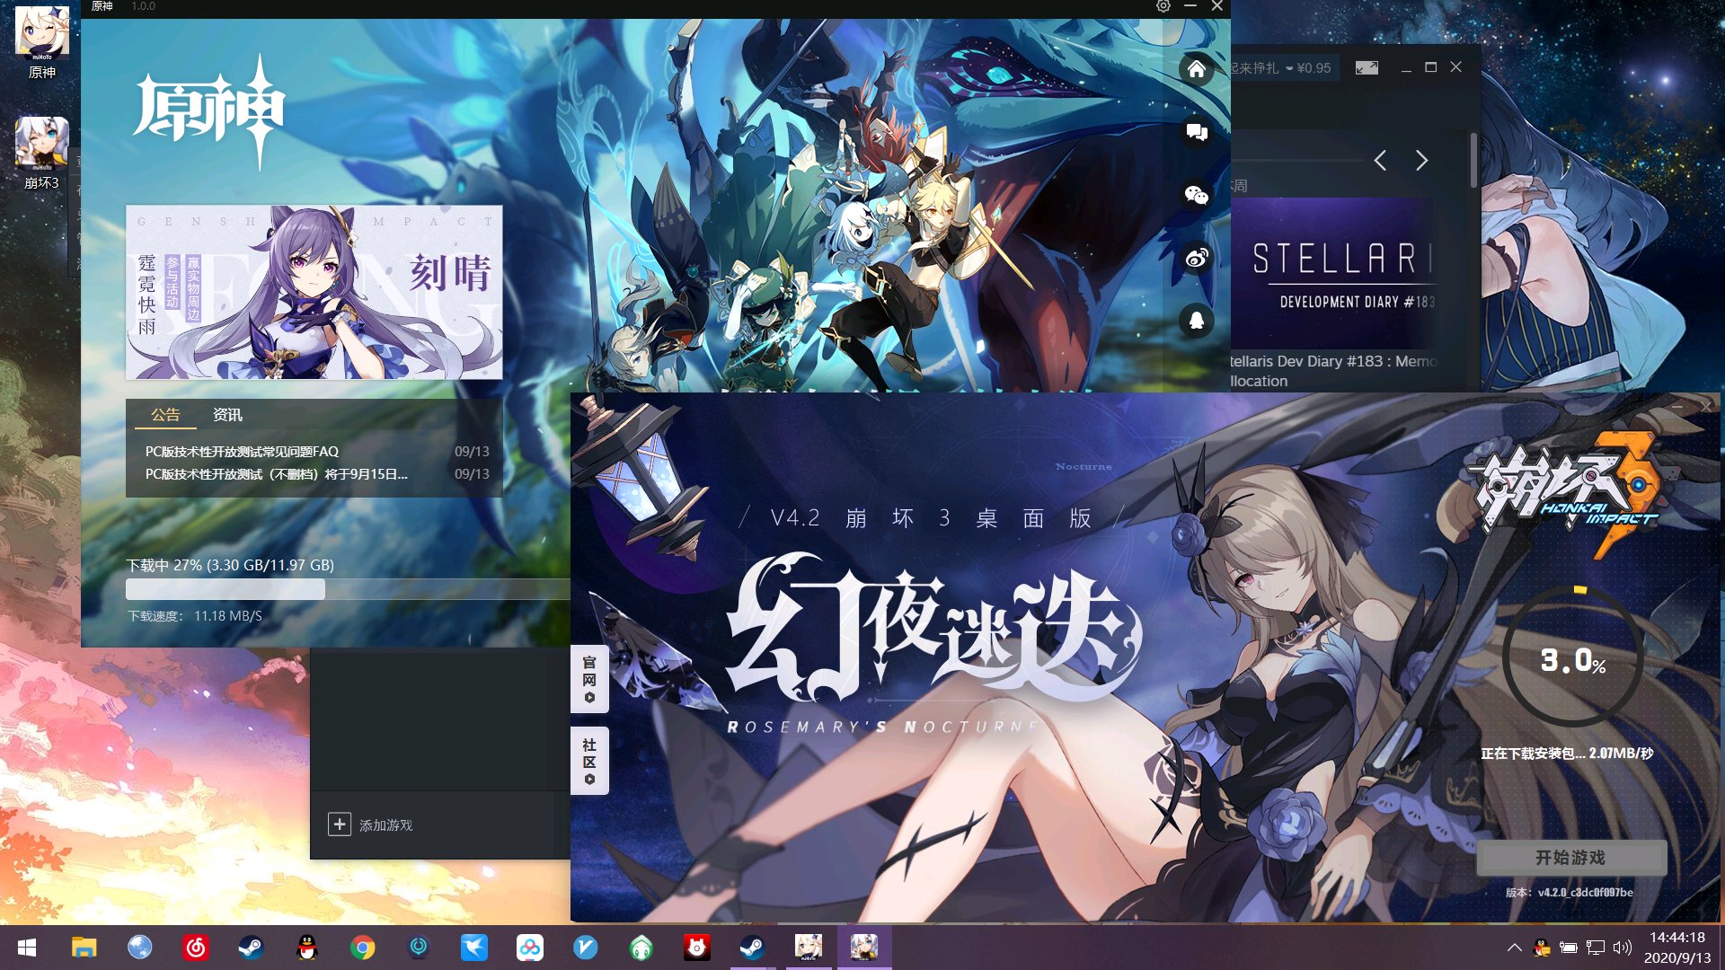Click the 添加游戏 label in Steam window
Image resolution: width=1725 pixels, height=970 pixels.
click(x=386, y=825)
